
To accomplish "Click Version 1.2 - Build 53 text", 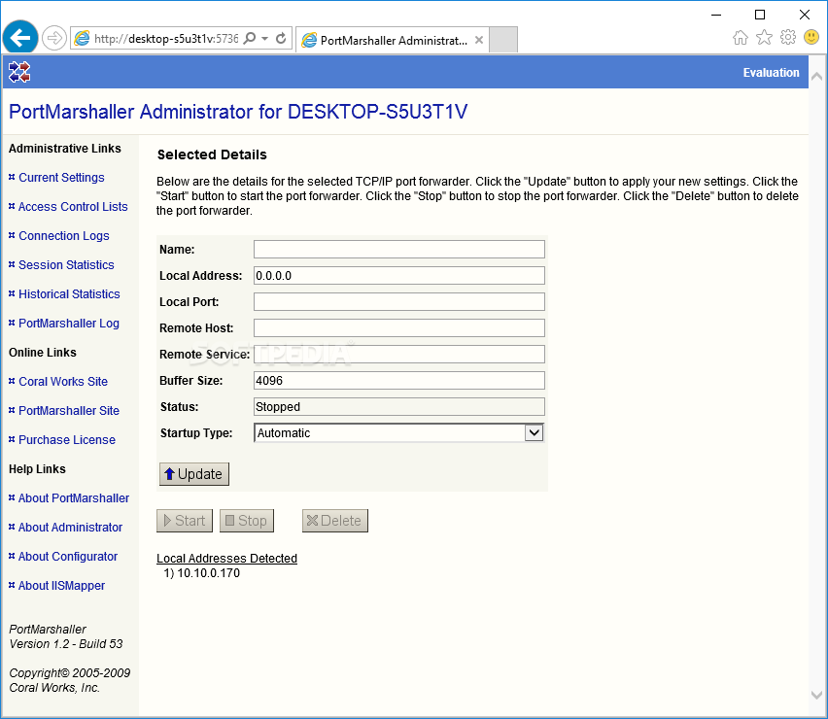I will point(65,644).
